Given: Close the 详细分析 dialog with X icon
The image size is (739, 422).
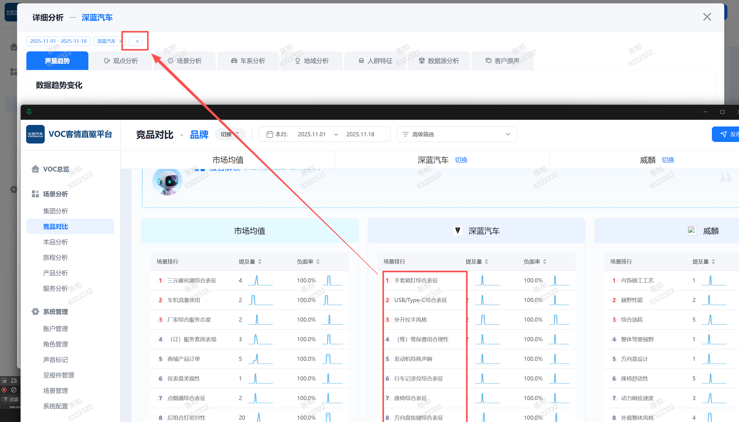Looking at the screenshot, I should (x=707, y=17).
